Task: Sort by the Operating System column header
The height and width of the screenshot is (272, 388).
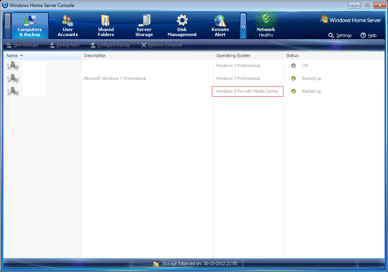Action: pyautogui.click(x=248, y=55)
